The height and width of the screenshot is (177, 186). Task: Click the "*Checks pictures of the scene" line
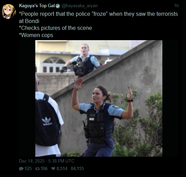(55, 28)
